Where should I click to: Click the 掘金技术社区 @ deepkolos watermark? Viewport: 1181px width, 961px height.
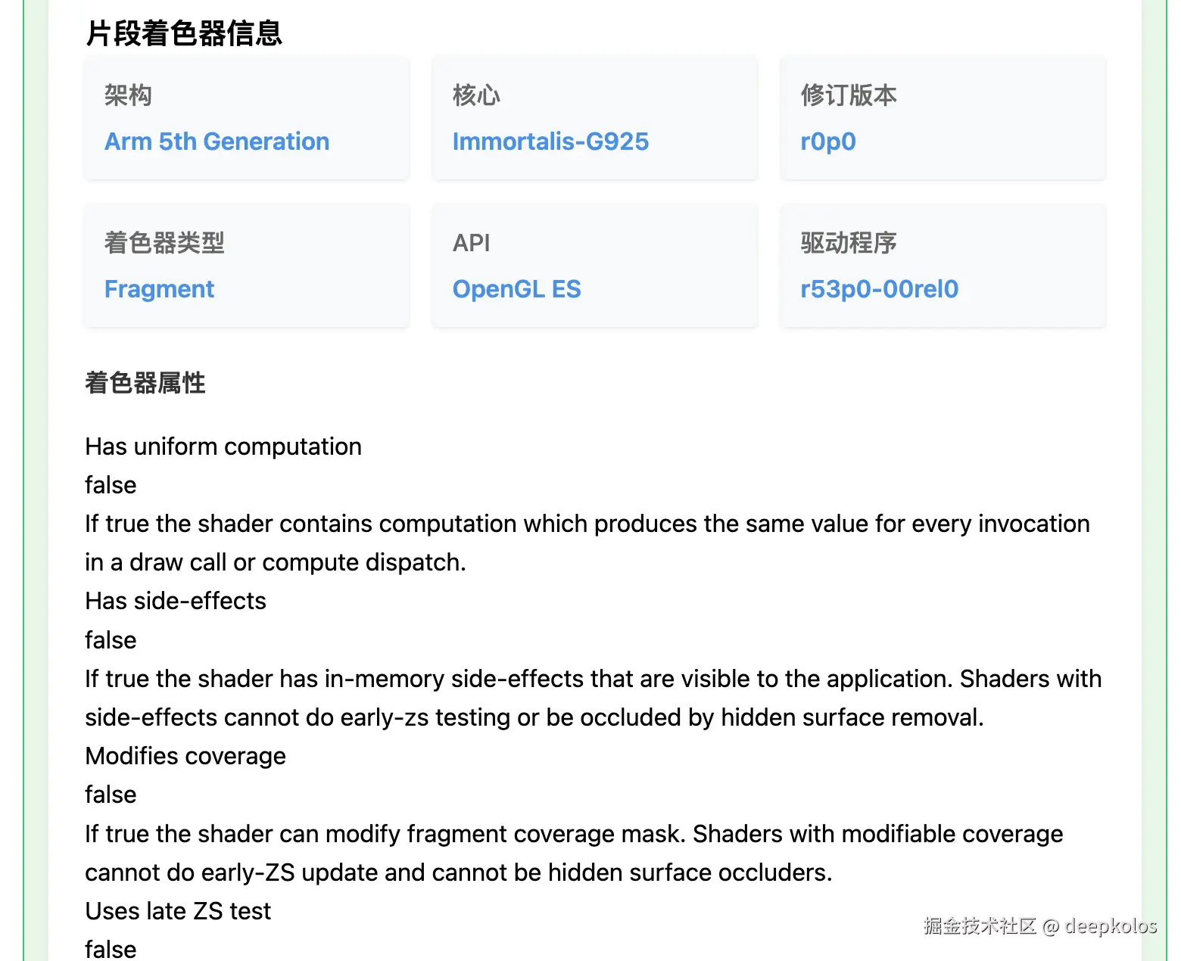tap(1039, 925)
